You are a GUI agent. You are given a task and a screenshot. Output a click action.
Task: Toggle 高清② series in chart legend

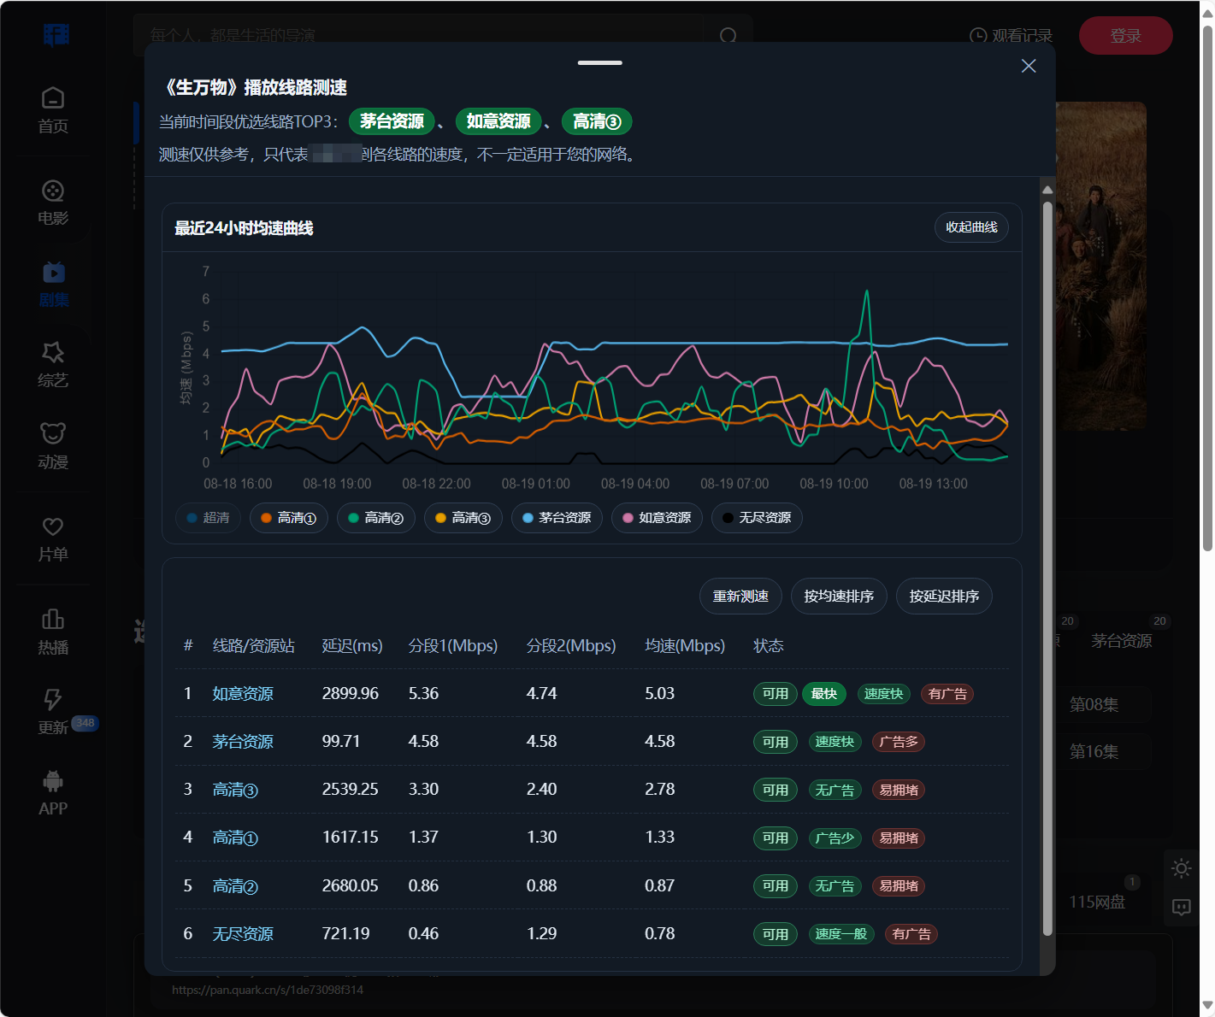pyautogui.click(x=376, y=518)
